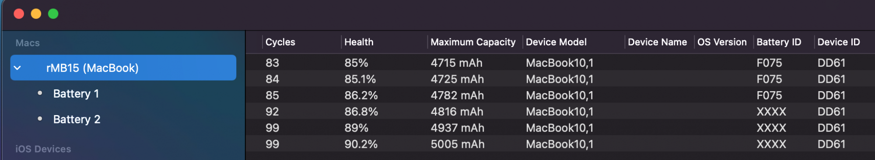Open Battery 2 entry
This screenshot has height=160, width=875.
(x=77, y=119)
